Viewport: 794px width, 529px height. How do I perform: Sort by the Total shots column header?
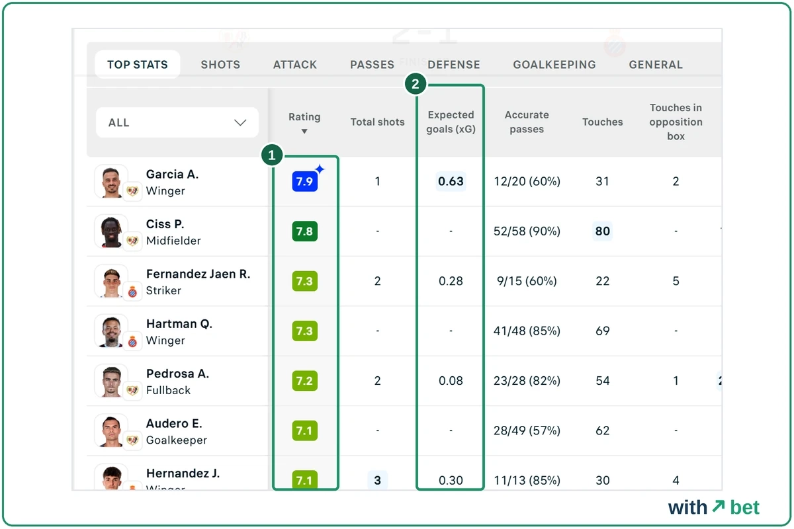click(377, 122)
